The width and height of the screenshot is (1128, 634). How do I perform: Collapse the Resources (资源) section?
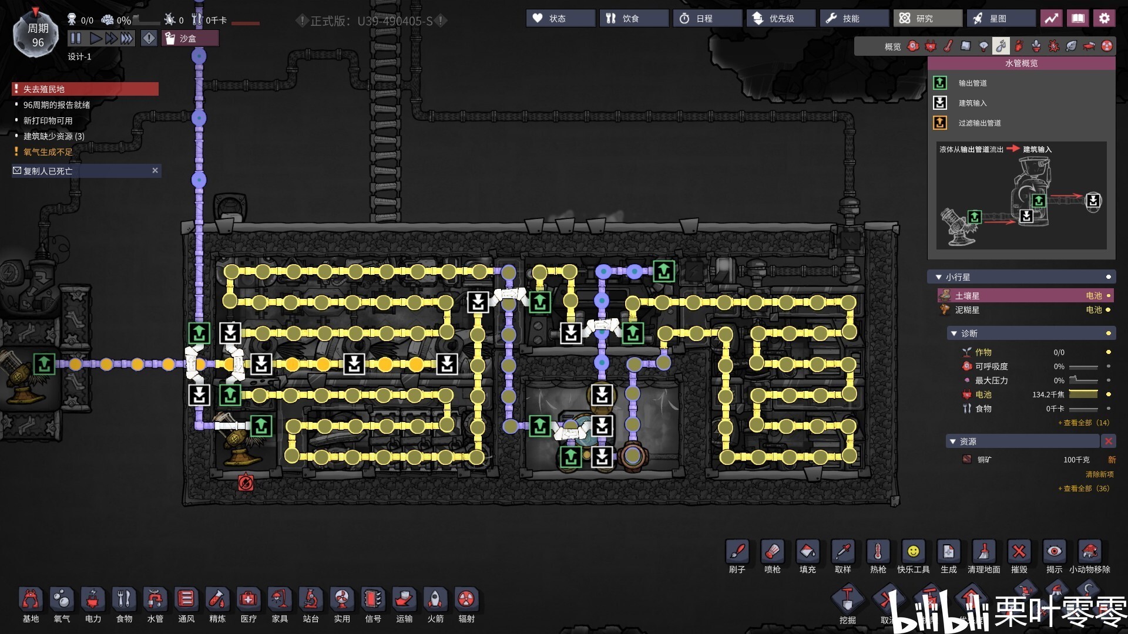952,441
